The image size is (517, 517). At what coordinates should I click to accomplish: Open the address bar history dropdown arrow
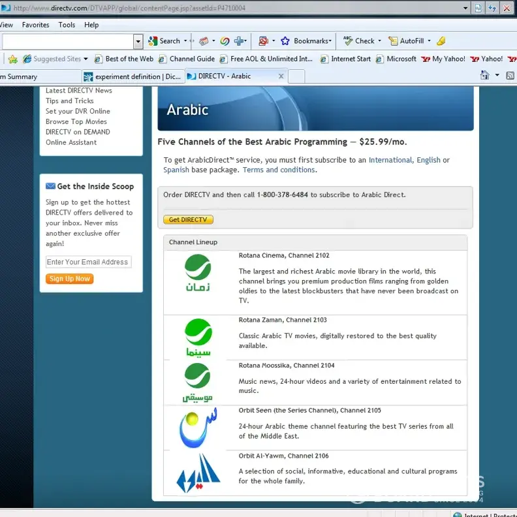465,8
